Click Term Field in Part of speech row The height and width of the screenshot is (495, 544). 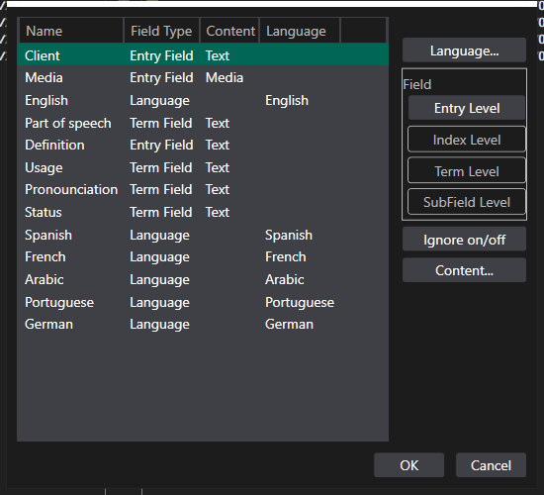[x=160, y=123]
